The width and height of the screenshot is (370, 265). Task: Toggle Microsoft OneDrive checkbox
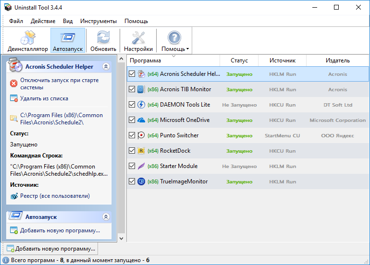tap(132, 120)
